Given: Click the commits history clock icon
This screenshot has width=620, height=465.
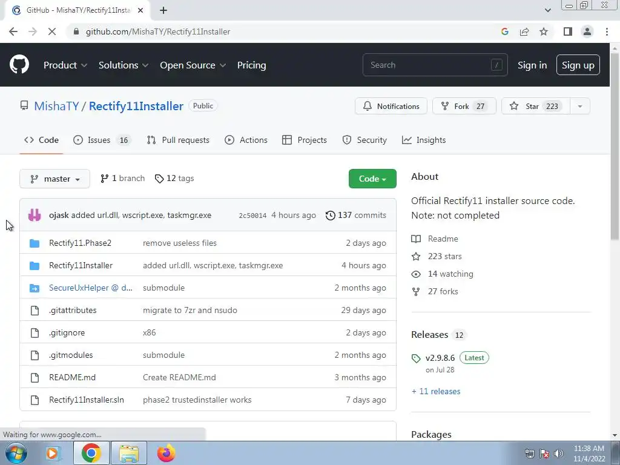Looking at the screenshot, I should (x=330, y=215).
